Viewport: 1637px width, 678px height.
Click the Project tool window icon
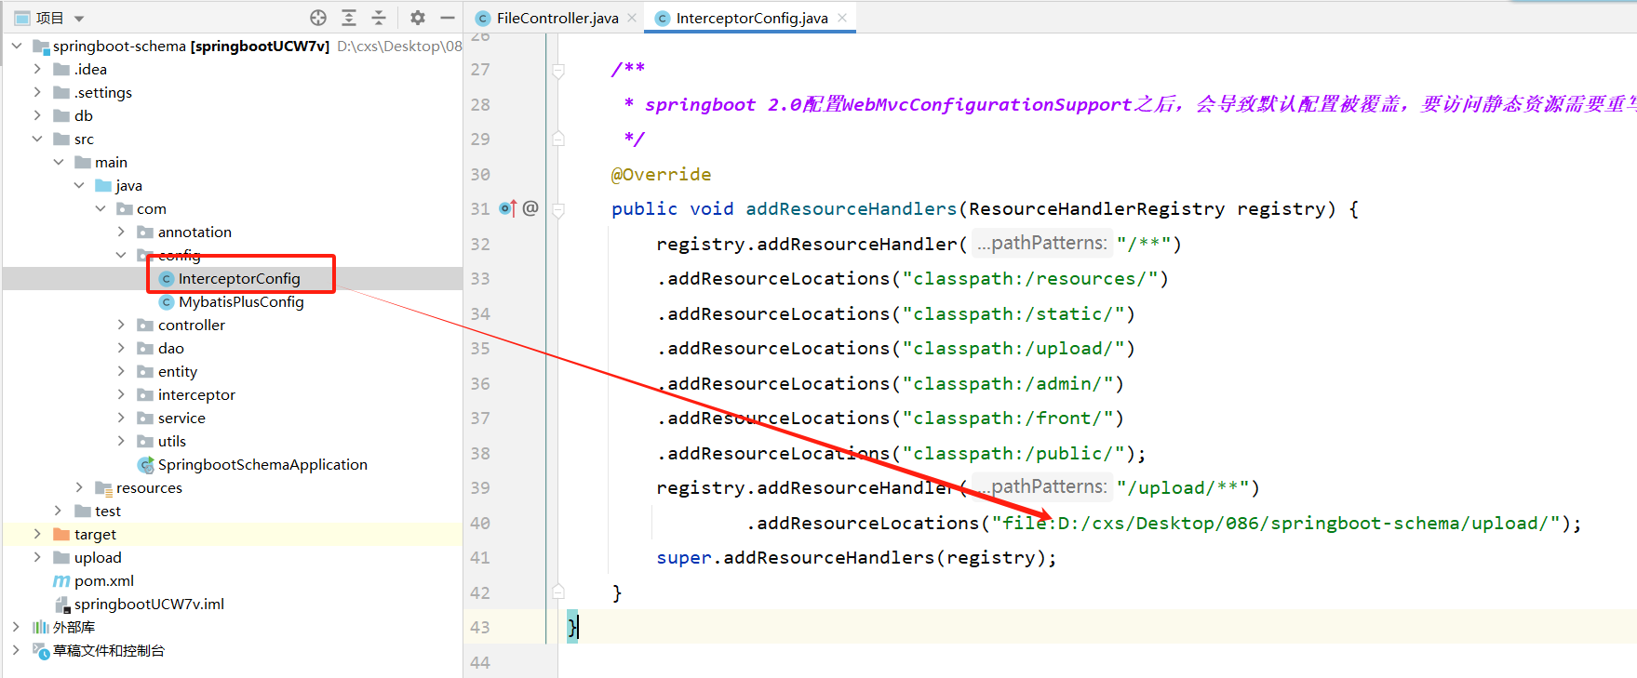pyautogui.click(x=22, y=18)
